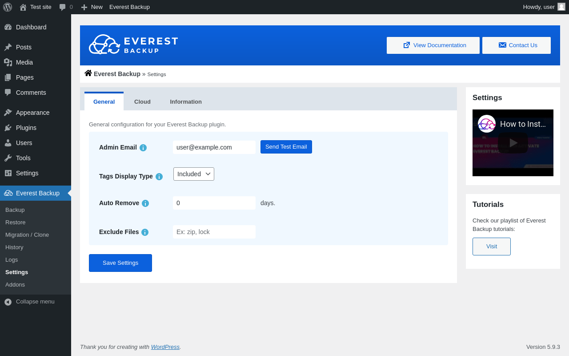Screen dimensions: 569x356
Task: Click the Everest Backup cloud icon in sidebar
Action: [x=8, y=193]
